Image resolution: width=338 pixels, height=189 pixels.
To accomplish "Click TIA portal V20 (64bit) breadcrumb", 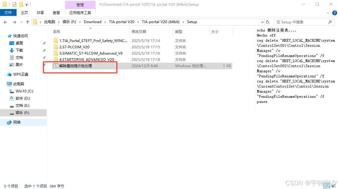I will click(x=161, y=22).
